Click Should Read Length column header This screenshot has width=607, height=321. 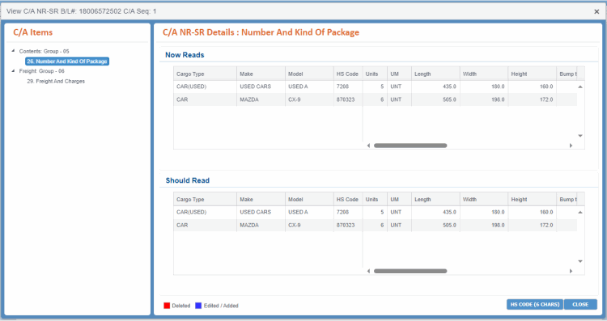[x=436, y=199]
